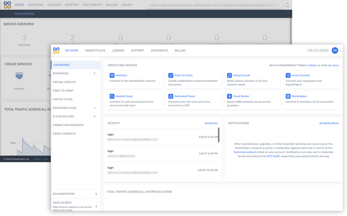Click the Activity list scrollbar
This screenshot has height=216, width=347.
tap(219, 135)
